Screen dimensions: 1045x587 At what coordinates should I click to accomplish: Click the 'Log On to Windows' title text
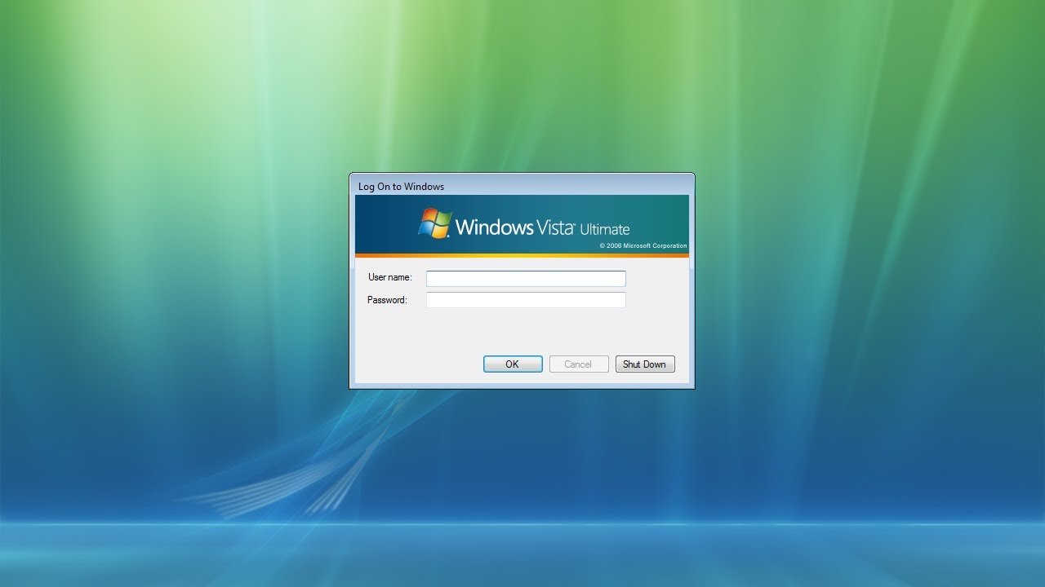(401, 187)
